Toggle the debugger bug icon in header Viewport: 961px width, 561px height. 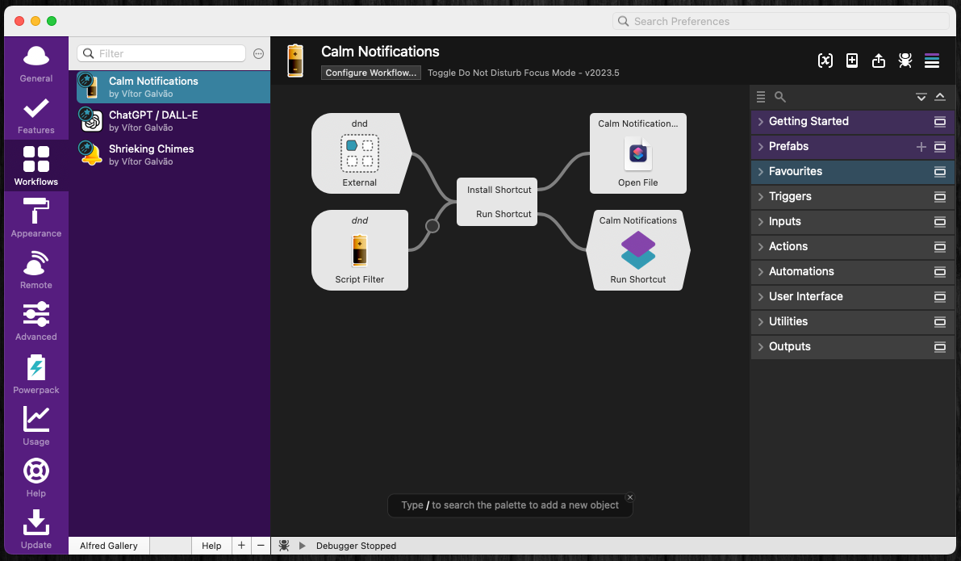point(905,61)
